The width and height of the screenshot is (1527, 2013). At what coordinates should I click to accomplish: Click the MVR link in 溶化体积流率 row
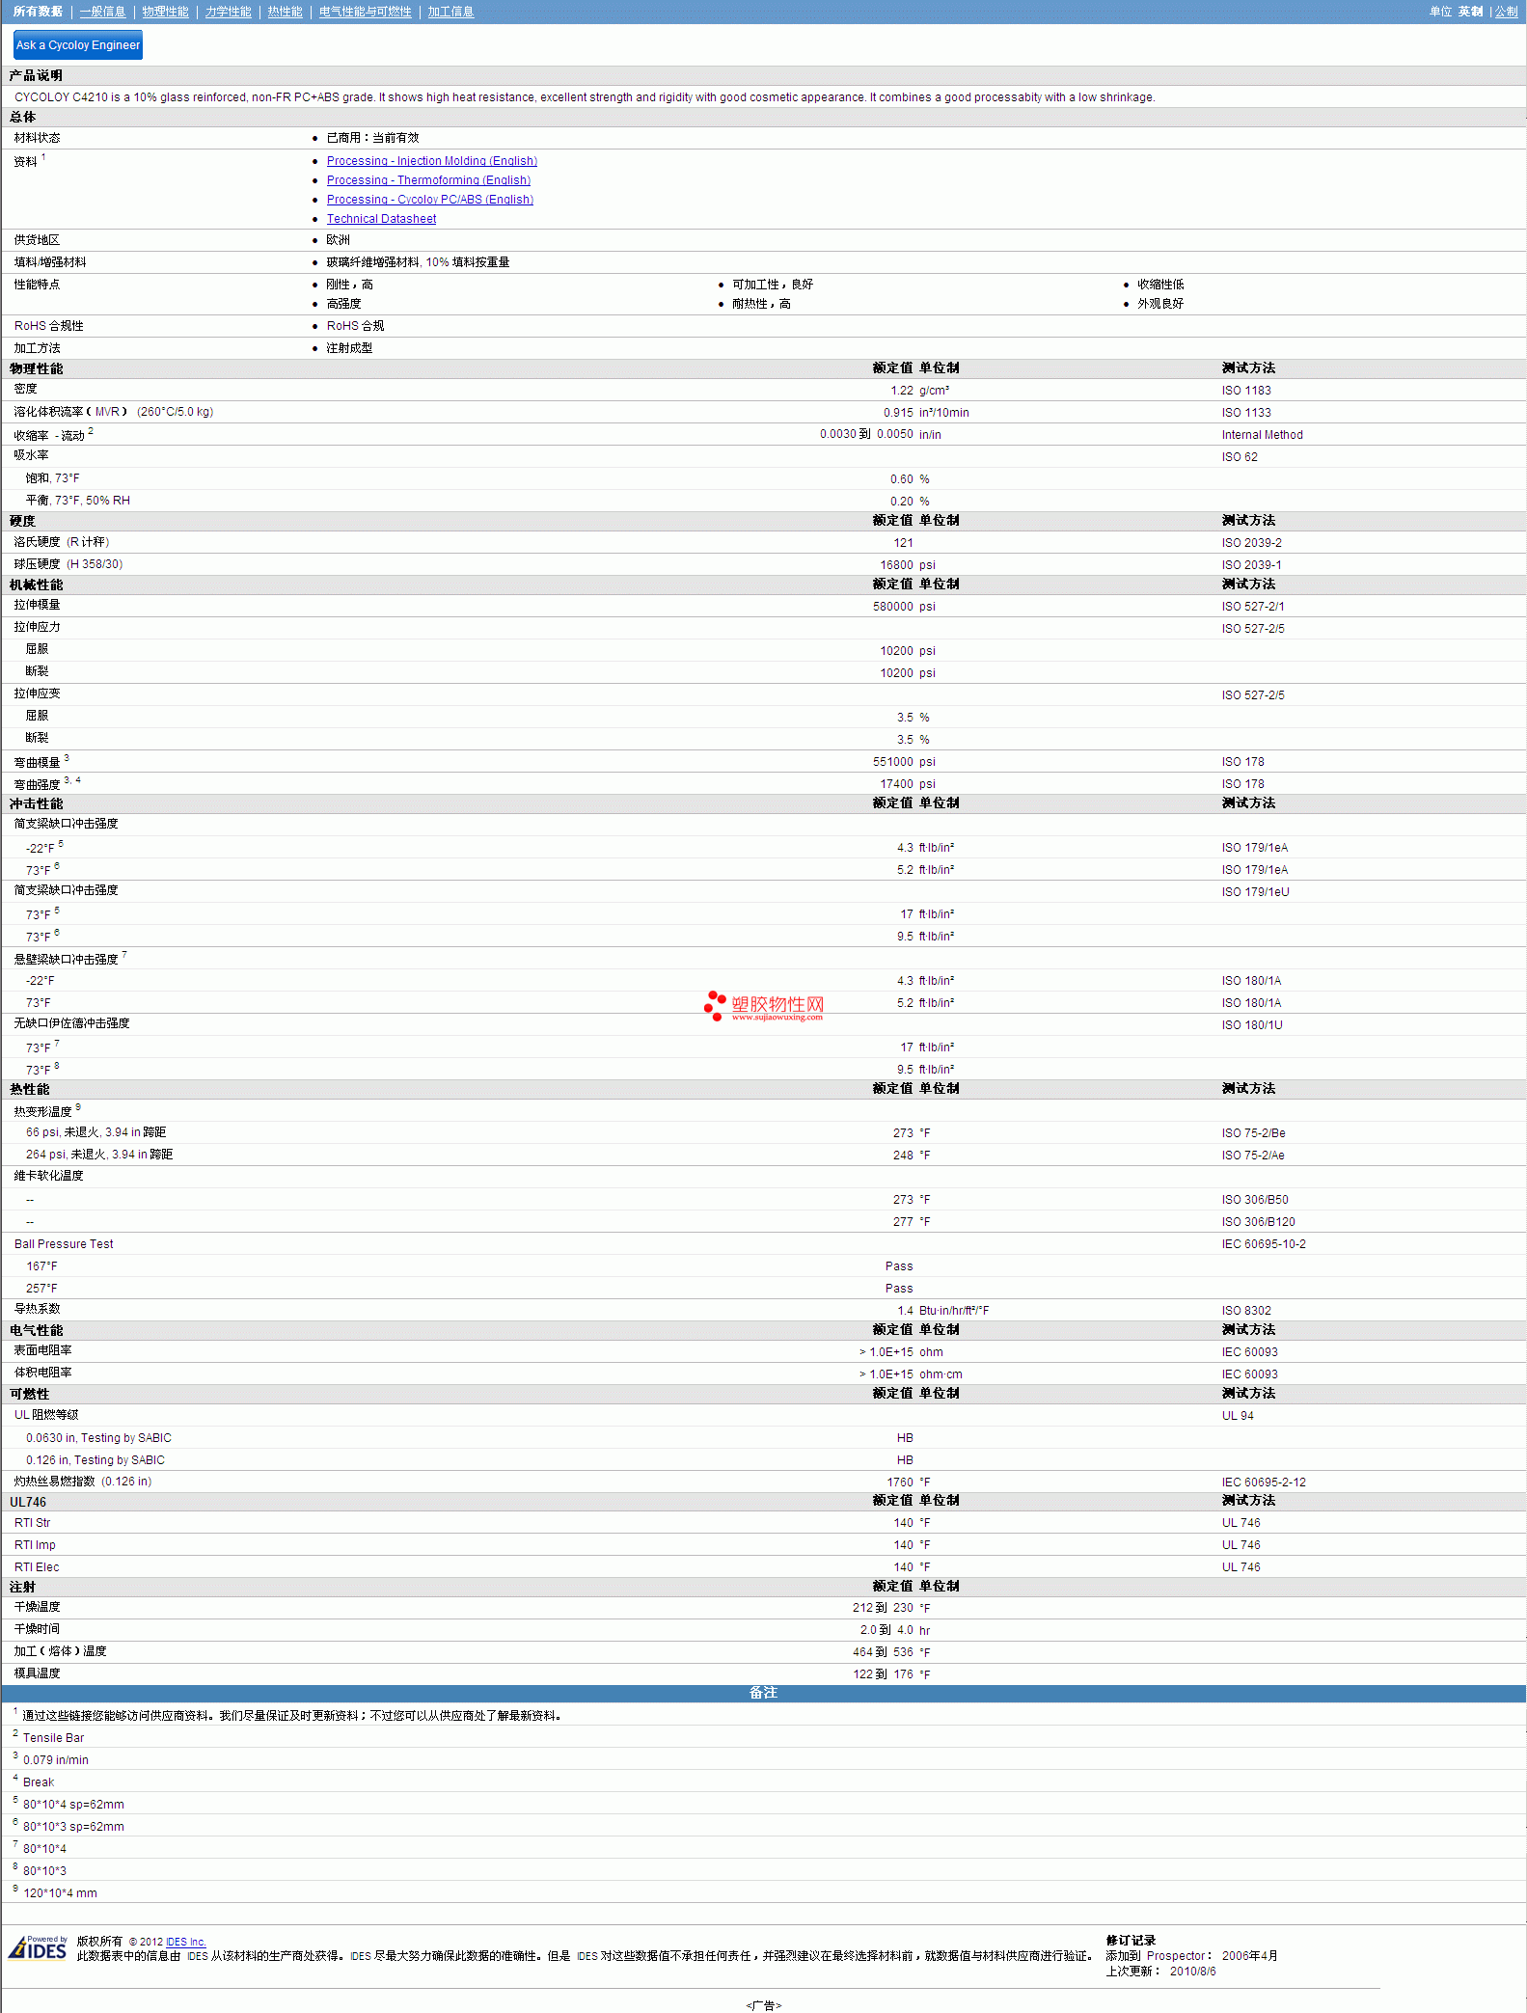(x=106, y=412)
